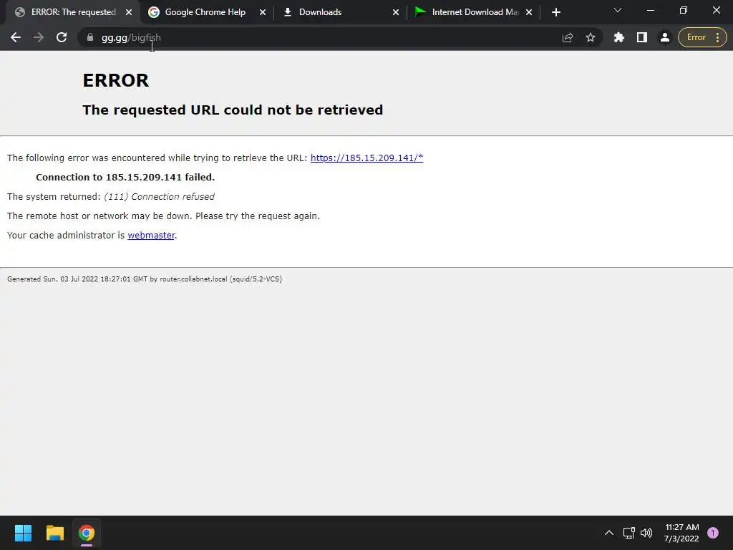Share this page icon in address bar
733x550 pixels.
coord(568,37)
